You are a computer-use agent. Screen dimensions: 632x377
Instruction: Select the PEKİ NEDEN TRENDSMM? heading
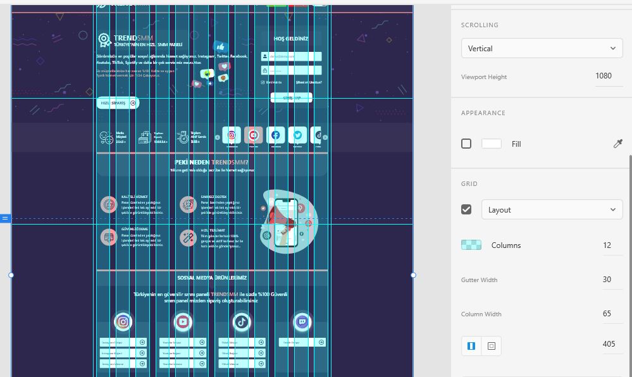(x=211, y=162)
